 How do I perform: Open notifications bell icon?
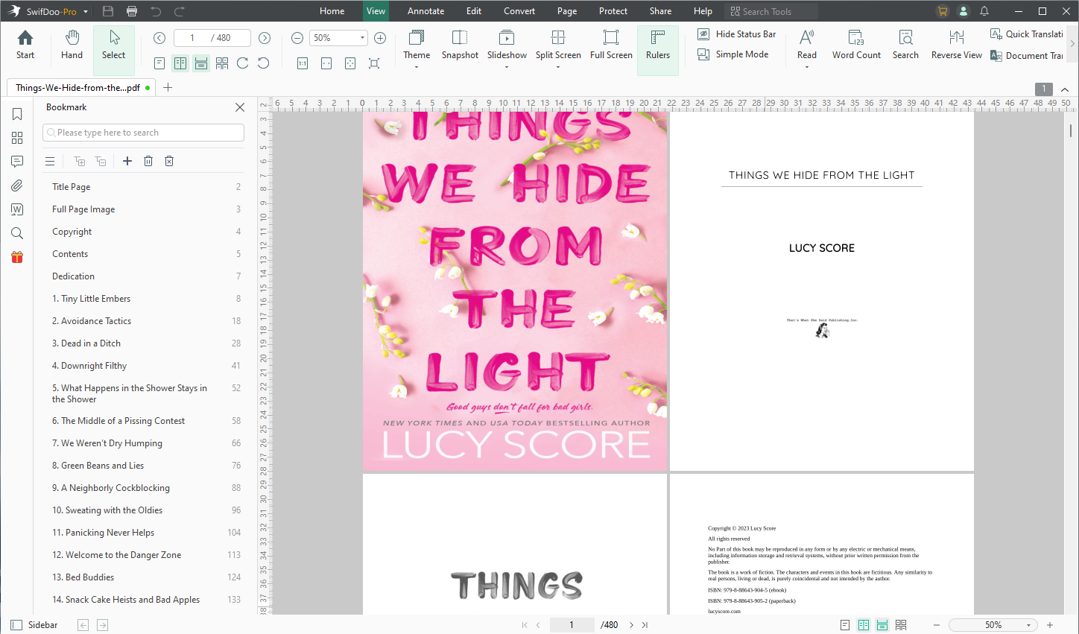[984, 11]
